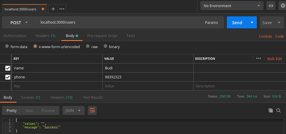The image size is (286, 134).
Task: Open Pre-request Script tab
Action: (102, 36)
